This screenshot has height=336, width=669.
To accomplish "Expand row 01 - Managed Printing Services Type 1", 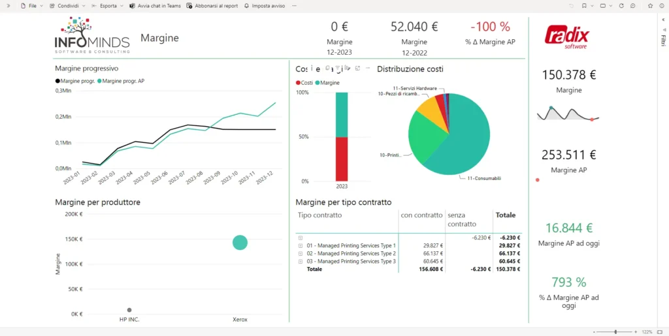I will 301,246.
